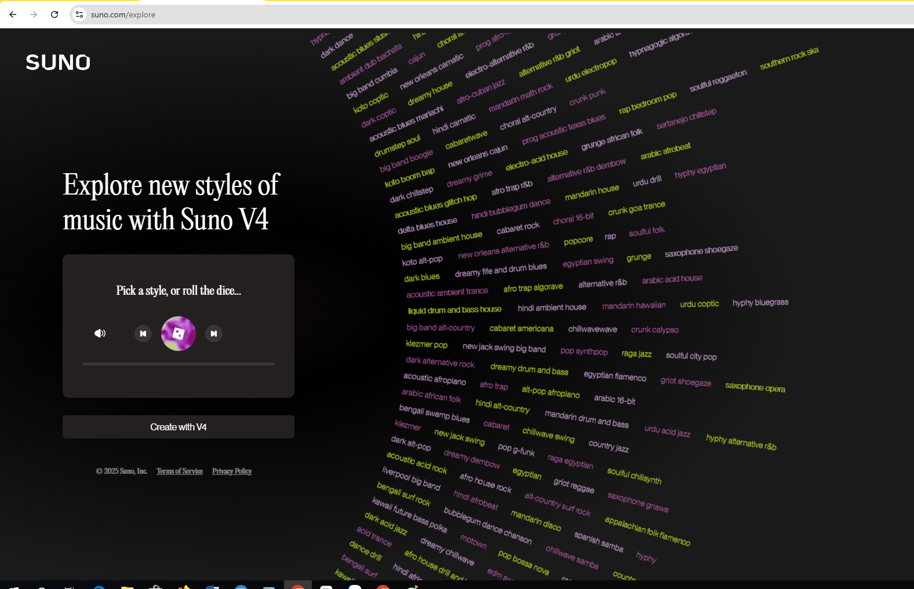
Task: Mute the player volume speaker icon
Action: point(100,333)
